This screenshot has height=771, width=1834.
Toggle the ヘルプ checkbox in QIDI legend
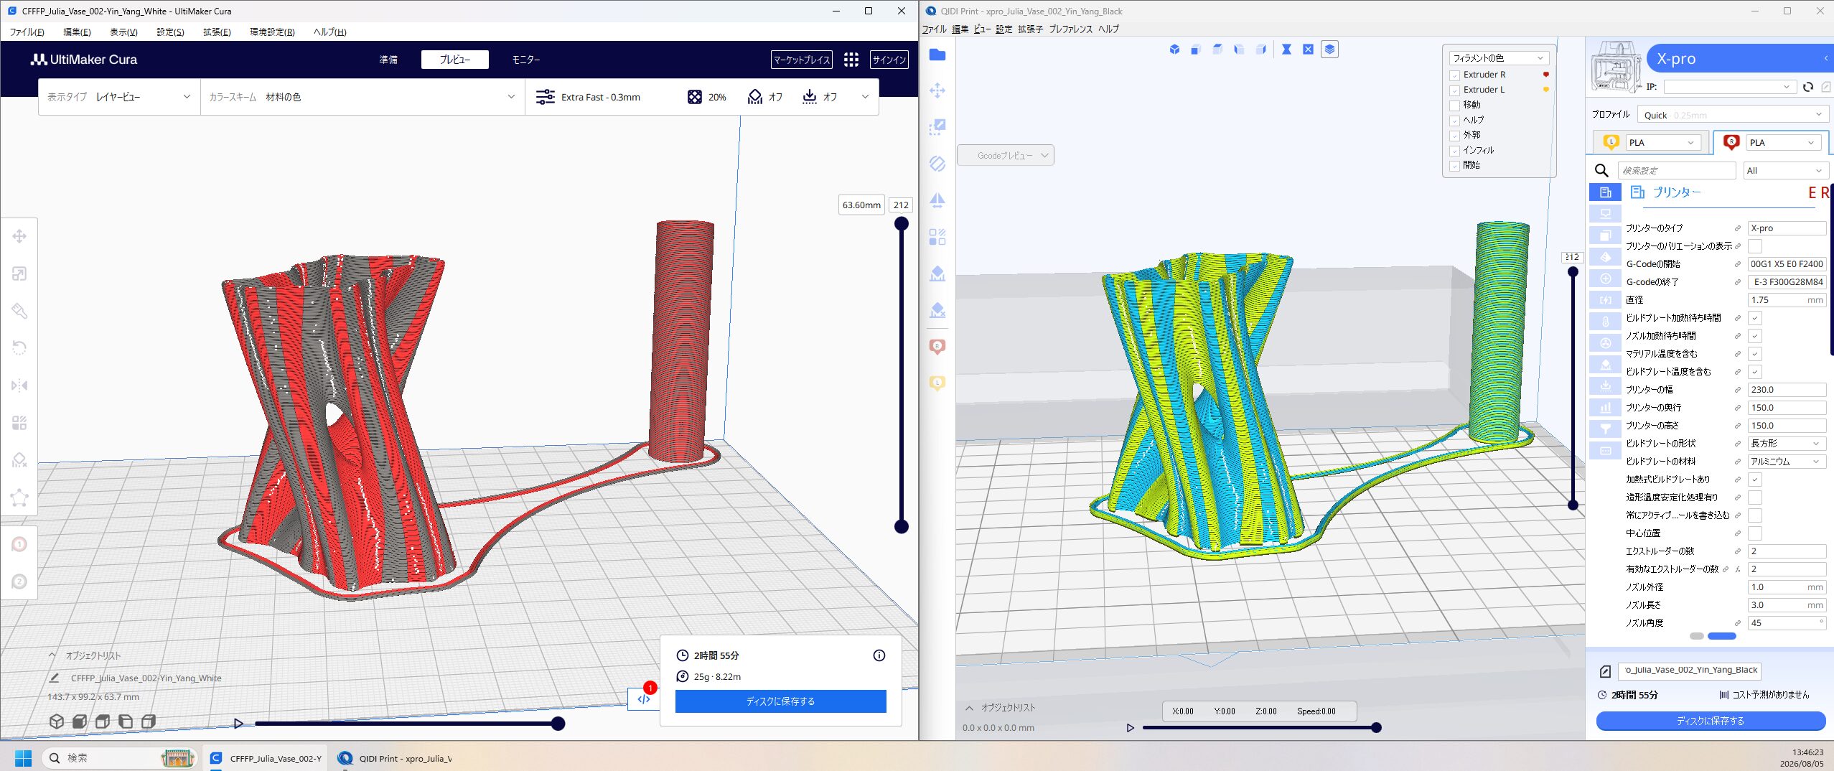pyautogui.click(x=1455, y=121)
